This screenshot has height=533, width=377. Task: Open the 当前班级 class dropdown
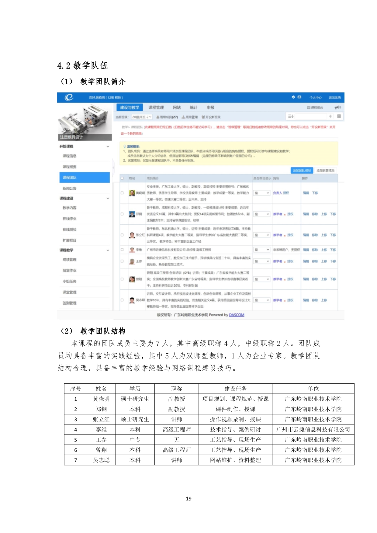coord(142,117)
